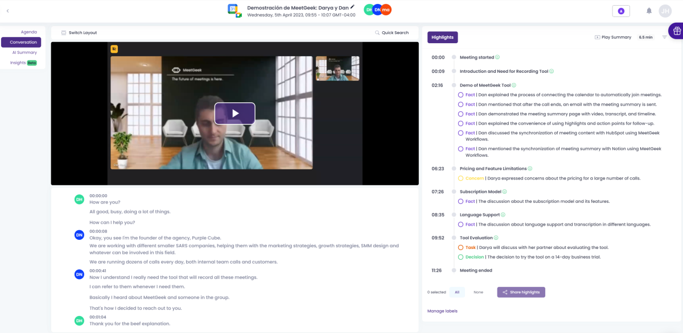Image resolution: width=683 pixels, height=333 pixels.
Task: Click the yellow badge icon over the video
Action: (x=114, y=49)
